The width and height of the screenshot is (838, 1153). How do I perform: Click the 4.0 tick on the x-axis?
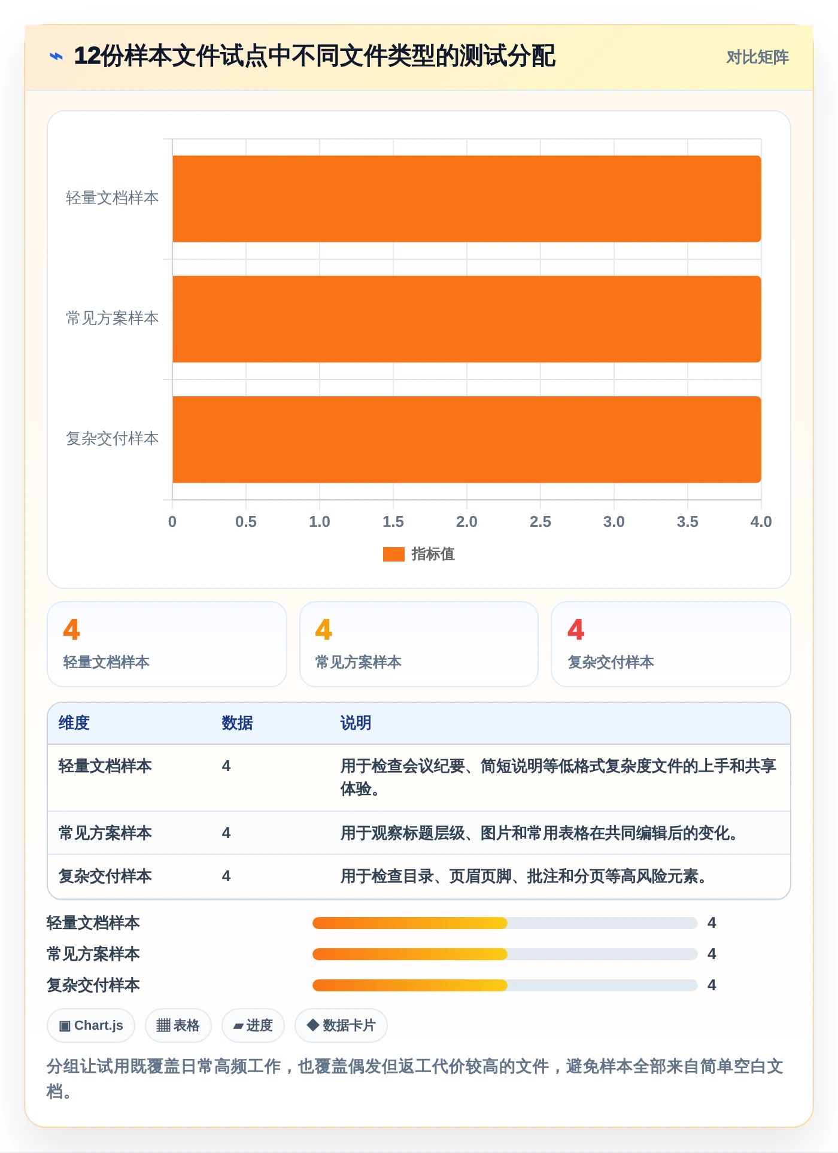point(761,522)
